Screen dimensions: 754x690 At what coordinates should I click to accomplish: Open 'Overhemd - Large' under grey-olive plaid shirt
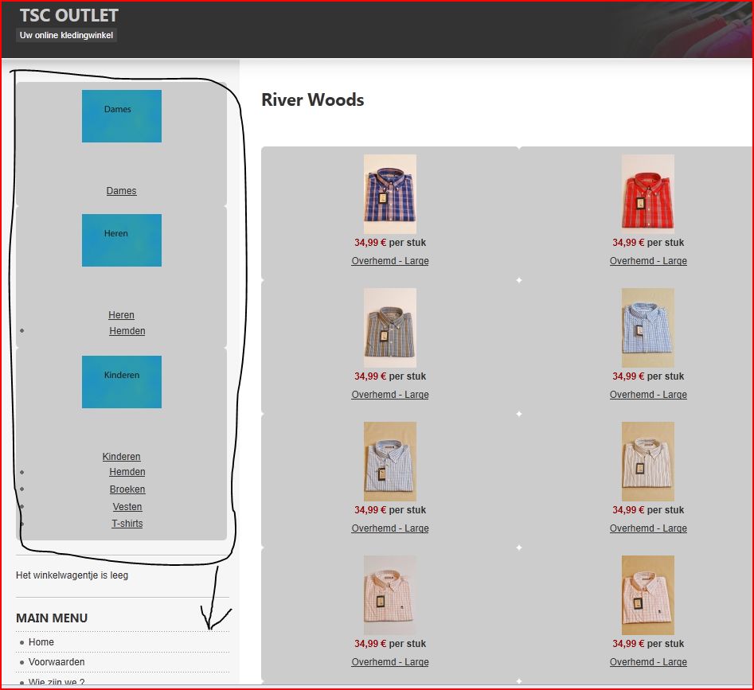coord(390,395)
